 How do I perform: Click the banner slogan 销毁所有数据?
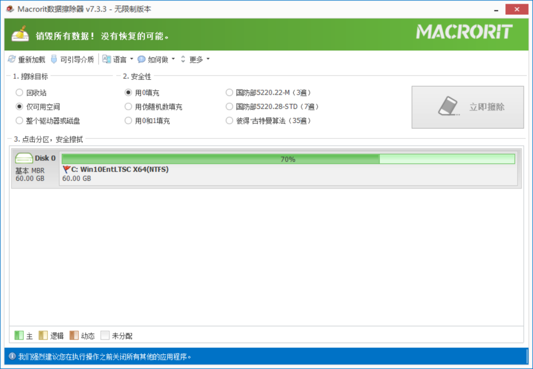tap(102, 36)
